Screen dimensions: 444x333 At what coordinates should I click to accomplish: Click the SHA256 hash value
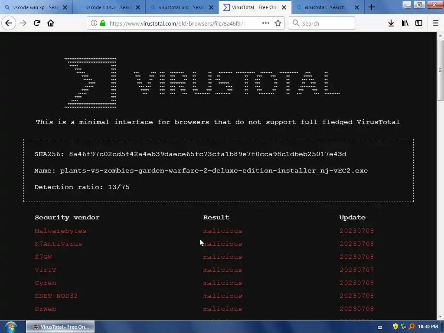208,154
